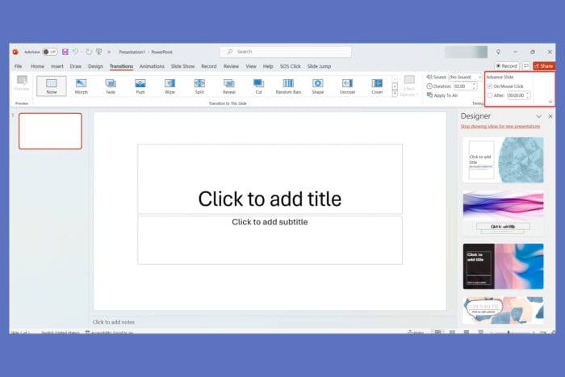Apply the Fade transition
565x377 pixels.
tap(111, 86)
